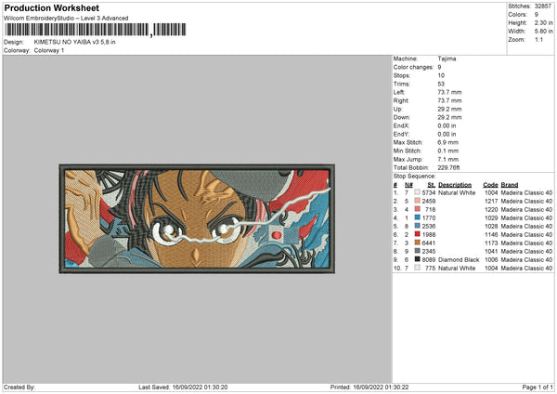Click the red swatch for code 1146
This screenshot has height=394, width=557.
tap(417, 234)
